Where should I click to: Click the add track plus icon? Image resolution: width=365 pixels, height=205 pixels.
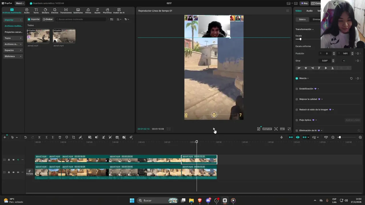coord(5,137)
